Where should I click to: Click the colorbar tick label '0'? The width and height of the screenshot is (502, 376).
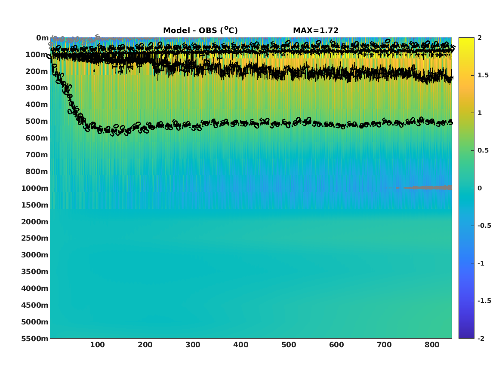480,188
